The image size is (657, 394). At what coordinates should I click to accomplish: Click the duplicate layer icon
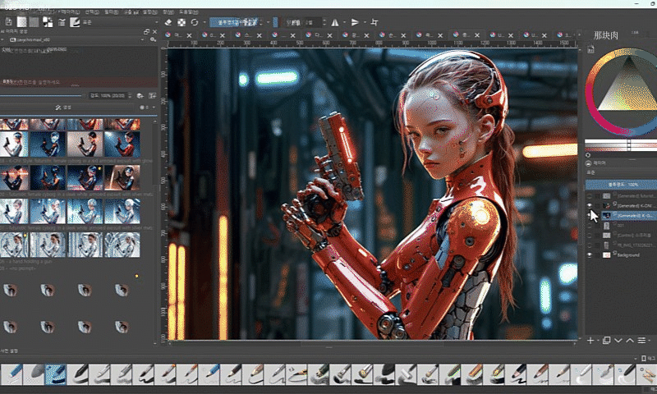[x=605, y=340]
